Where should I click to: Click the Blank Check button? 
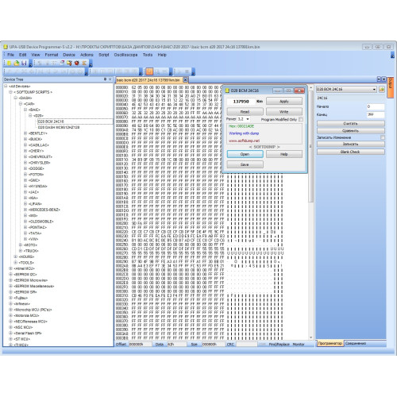[350, 152]
